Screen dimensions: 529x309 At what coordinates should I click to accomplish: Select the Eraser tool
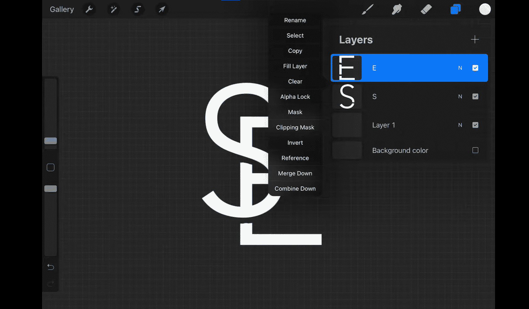(x=426, y=9)
